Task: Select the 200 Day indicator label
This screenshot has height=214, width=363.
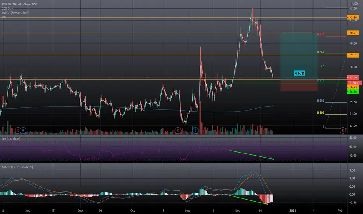Action: click(7, 9)
